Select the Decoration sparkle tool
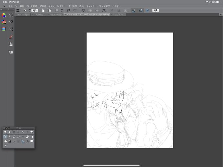Image resolution: width=223 pixels, height=167 pixels. coord(23,137)
